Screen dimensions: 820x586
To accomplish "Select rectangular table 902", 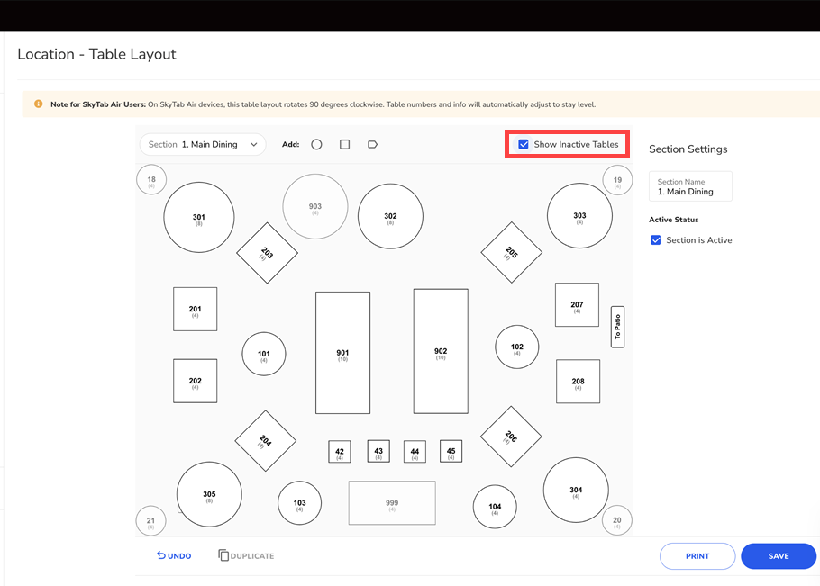I will (x=441, y=351).
